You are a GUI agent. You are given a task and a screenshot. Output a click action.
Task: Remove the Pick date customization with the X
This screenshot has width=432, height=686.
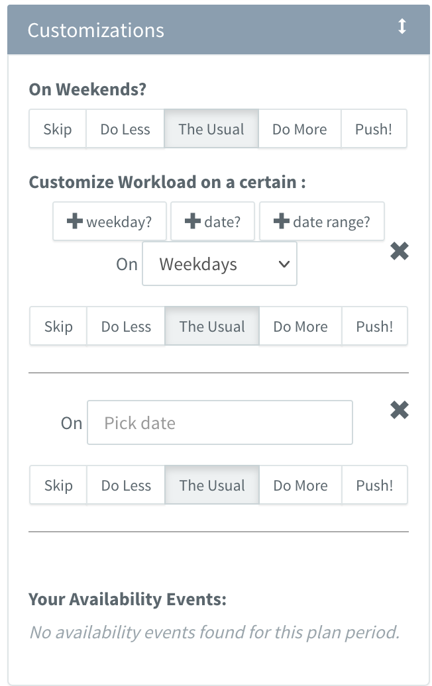click(399, 410)
